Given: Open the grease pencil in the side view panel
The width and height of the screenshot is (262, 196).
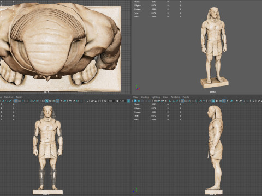Looking at the screenshot, I should tap(177, 101).
